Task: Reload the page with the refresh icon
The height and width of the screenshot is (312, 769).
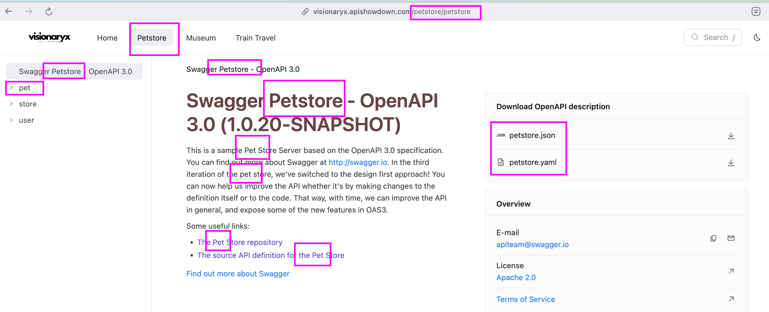Action: coord(49,11)
